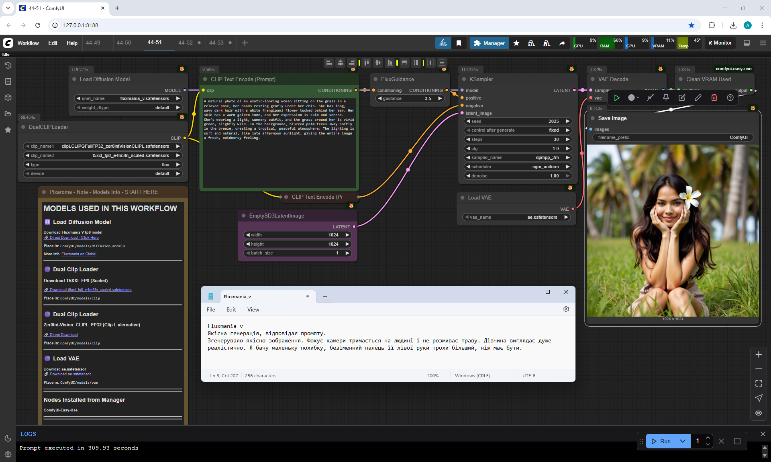Expand the Run button dropdown arrow
The height and width of the screenshot is (462, 771).
pos(682,441)
